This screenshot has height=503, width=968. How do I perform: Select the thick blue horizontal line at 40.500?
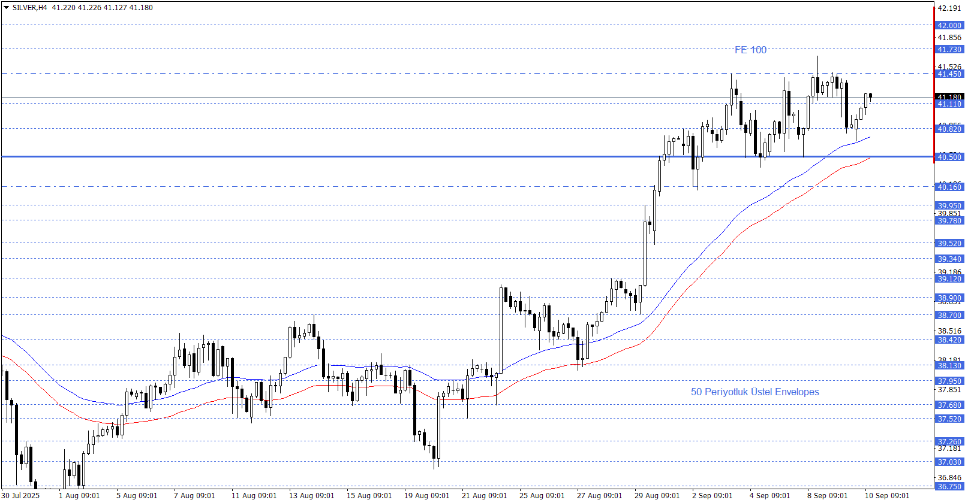[x=468, y=157]
